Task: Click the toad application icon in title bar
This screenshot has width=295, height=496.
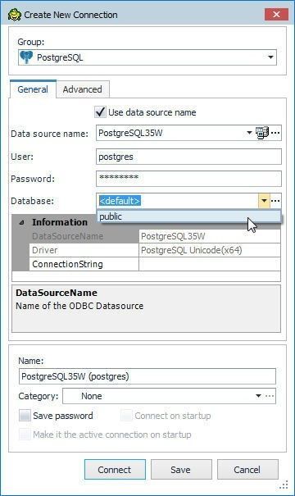Action: [x=14, y=15]
